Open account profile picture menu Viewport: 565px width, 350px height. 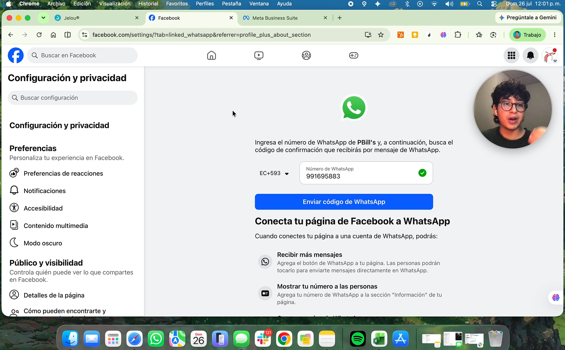coord(550,55)
